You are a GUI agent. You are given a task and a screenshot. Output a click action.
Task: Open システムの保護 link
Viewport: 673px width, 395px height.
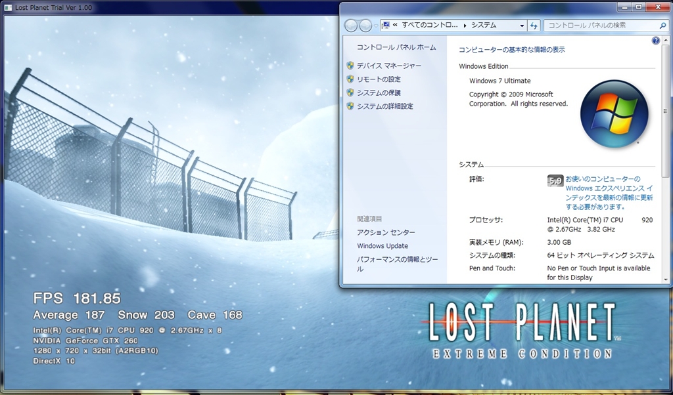point(379,93)
